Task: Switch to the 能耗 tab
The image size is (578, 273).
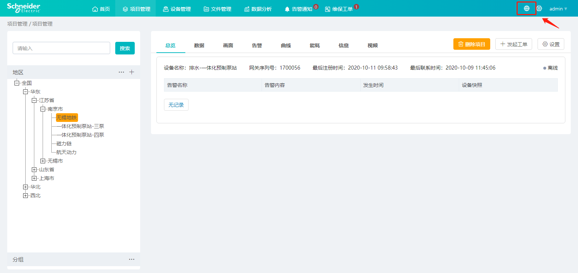Action: 315,45
